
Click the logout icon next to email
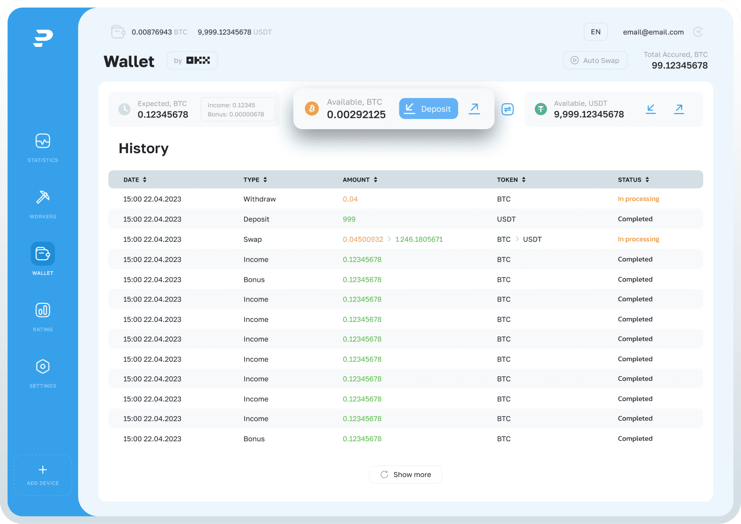[x=698, y=32]
